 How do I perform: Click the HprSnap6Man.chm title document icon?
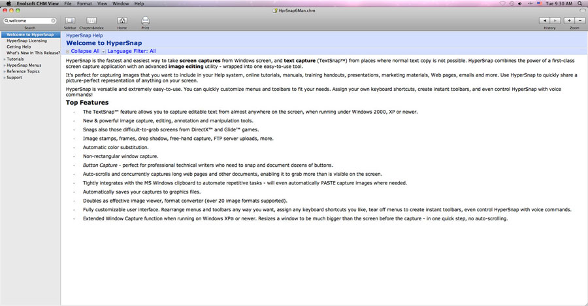click(275, 10)
